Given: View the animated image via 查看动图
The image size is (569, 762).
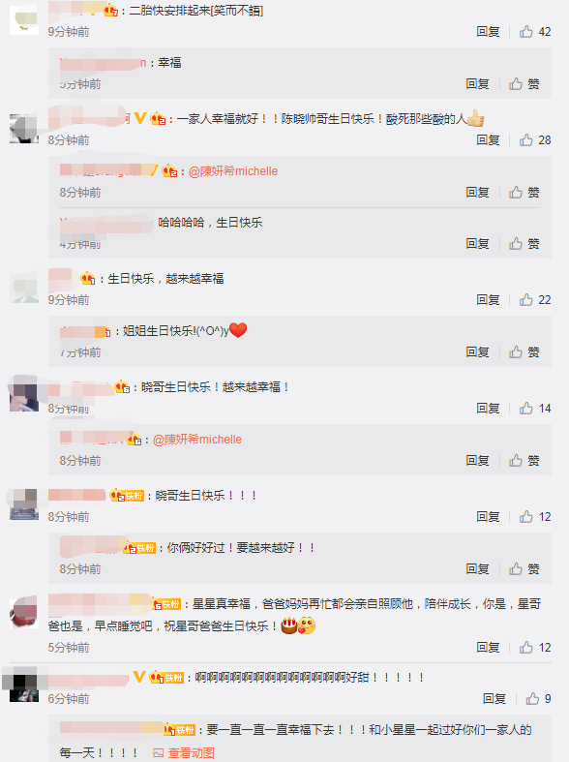Looking at the screenshot, I should coord(184,752).
